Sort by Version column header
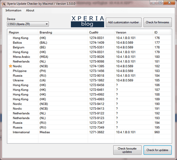The width and height of the screenshot is (177, 160). tap(134, 32)
